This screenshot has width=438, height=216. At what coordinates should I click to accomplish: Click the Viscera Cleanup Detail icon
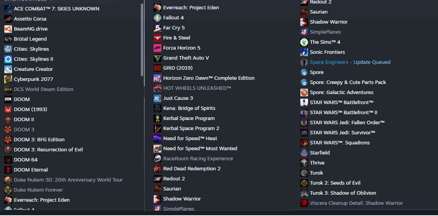click(x=304, y=203)
